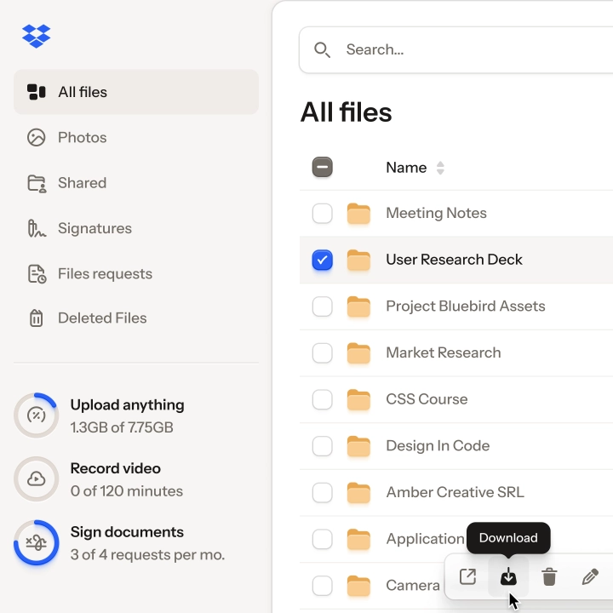Click the Signatures pen icon

[37, 229]
